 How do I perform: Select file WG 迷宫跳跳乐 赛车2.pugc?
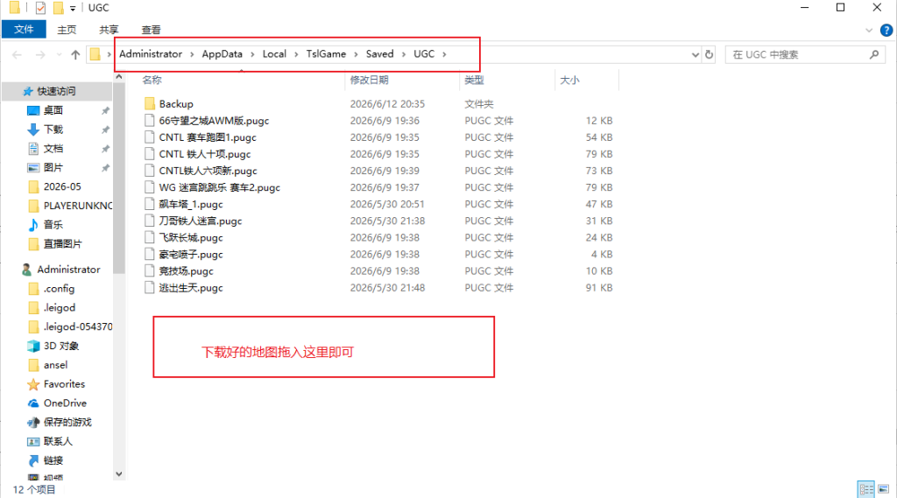[x=220, y=187]
